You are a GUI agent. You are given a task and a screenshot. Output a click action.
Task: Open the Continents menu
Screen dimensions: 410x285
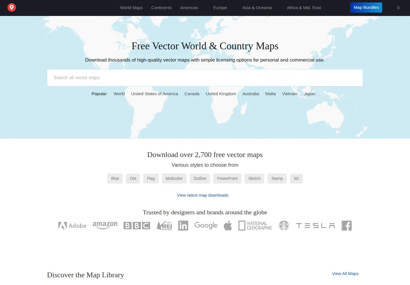click(161, 8)
